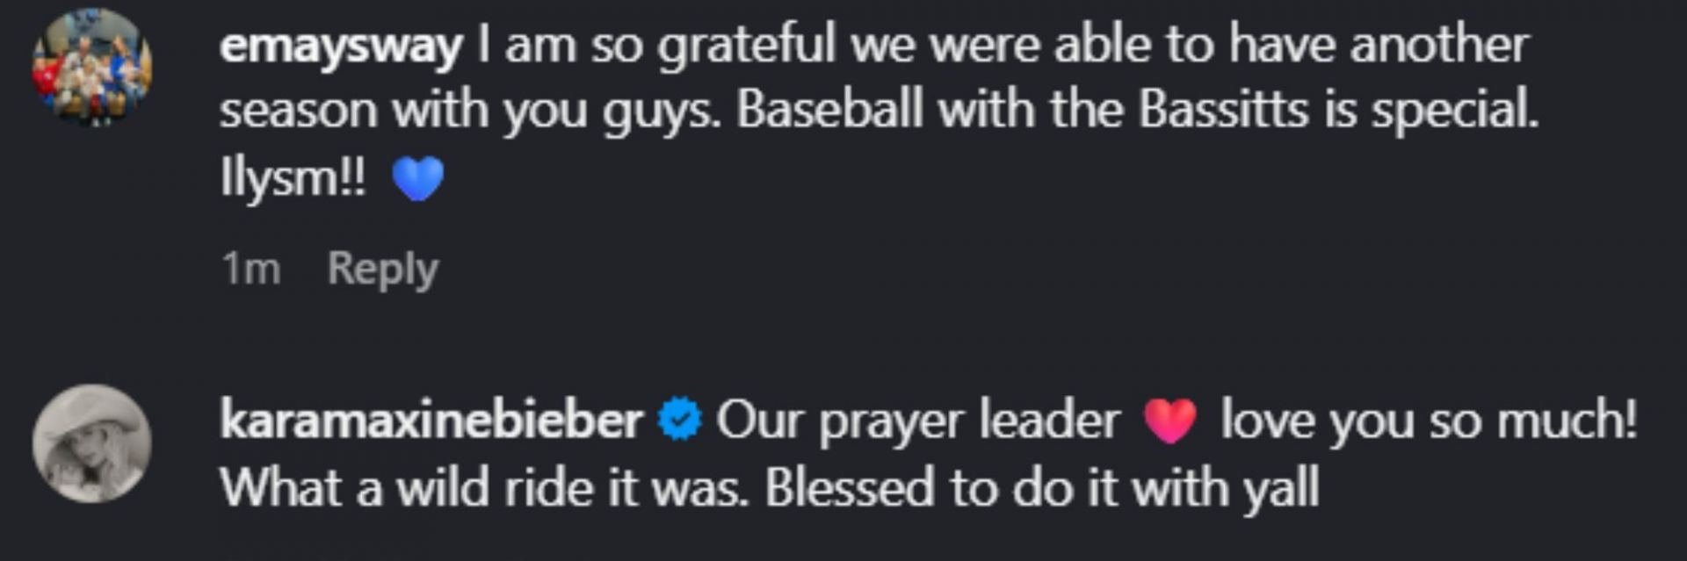Click "love you so much!" text

[x=1429, y=420]
